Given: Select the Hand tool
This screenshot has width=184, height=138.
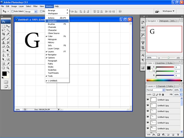Looking at the screenshot, I should [3, 68].
